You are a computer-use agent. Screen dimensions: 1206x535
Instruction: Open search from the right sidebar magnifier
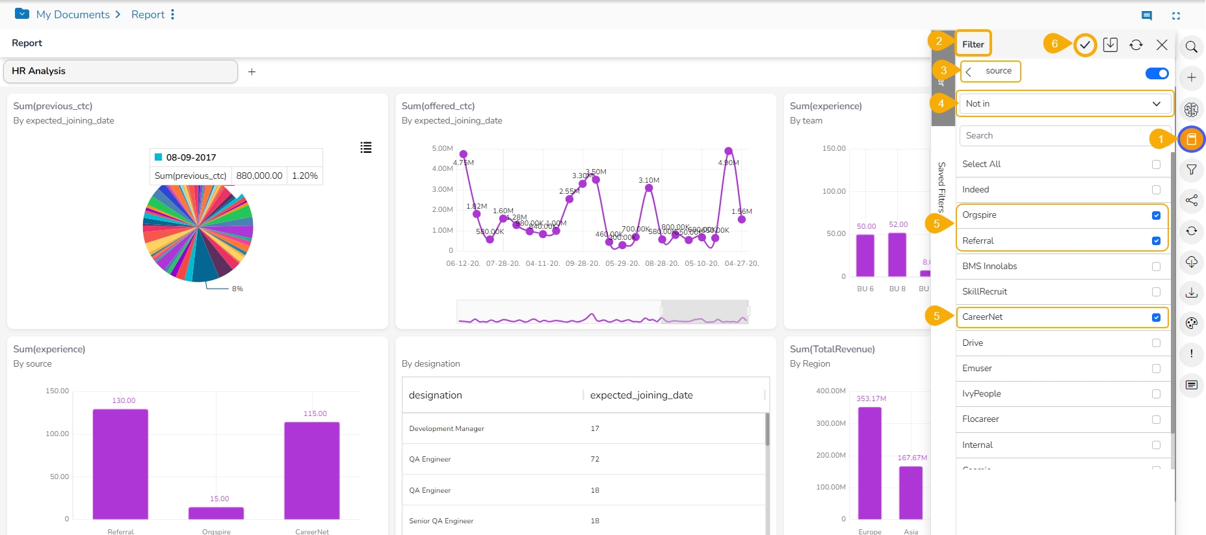tap(1191, 47)
